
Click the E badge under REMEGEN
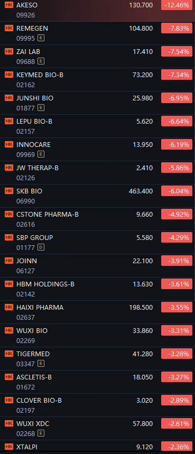point(41,38)
